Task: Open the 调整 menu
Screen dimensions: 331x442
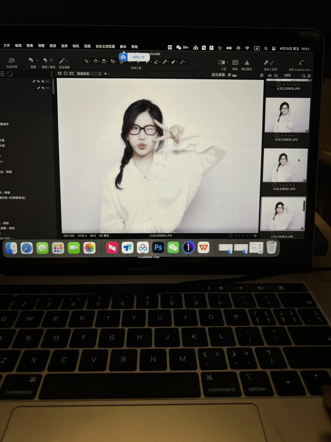Action: [x=41, y=46]
